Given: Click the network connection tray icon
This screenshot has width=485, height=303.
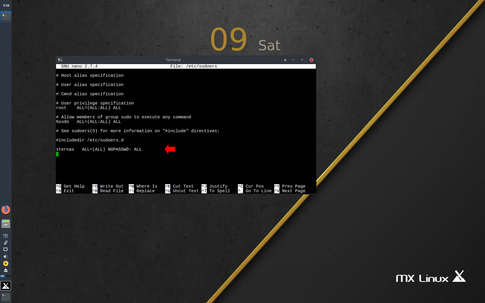Looking at the screenshot, I should coord(5,249).
